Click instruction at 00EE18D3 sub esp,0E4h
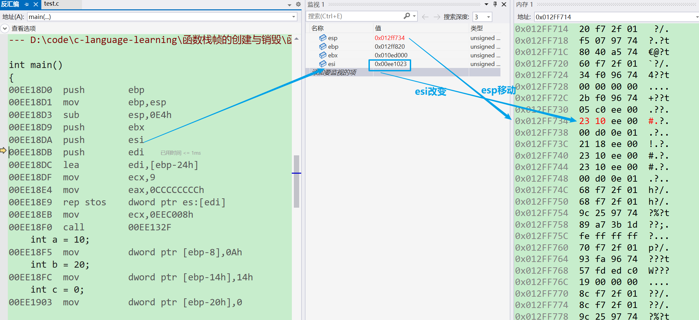The image size is (699, 320). (x=90, y=115)
